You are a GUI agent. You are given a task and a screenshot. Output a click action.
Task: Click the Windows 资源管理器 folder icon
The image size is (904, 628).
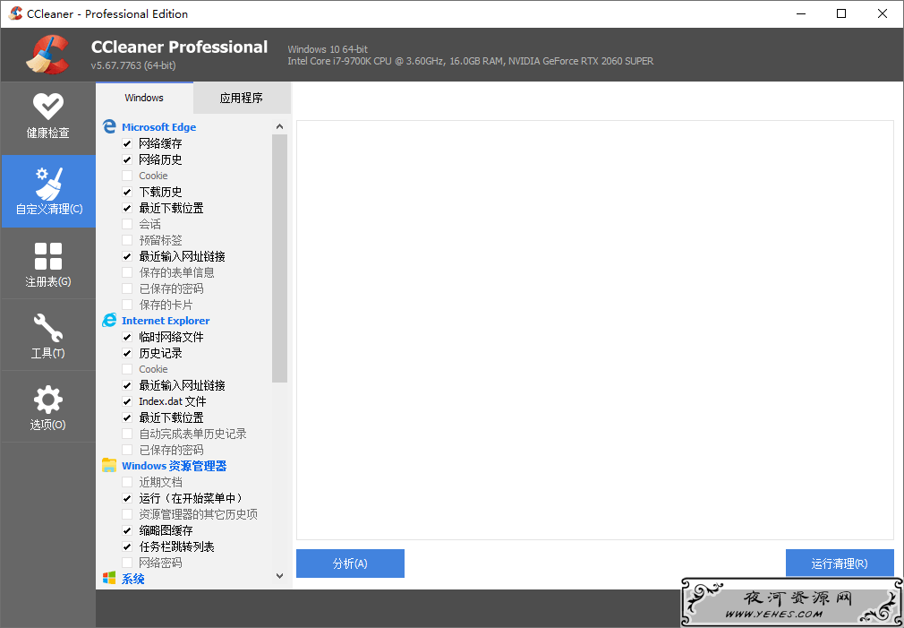[109, 465]
